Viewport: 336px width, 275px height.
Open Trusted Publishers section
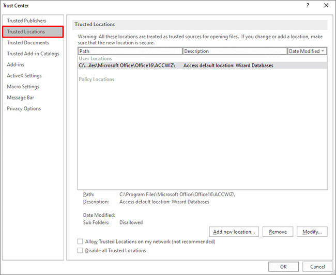pyautogui.click(x=26, y=21)
